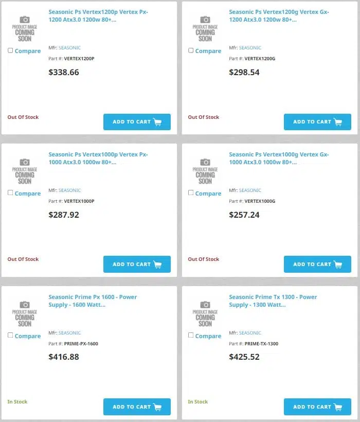
Task: Click SEASONIC manufacturer link on Prime Tx 1300
Action: click(x=250, y=333)
